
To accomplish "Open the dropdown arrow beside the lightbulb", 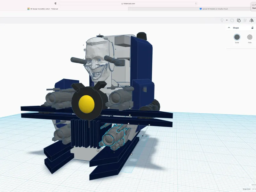I will pyautogui.click(x=227, y=20).
